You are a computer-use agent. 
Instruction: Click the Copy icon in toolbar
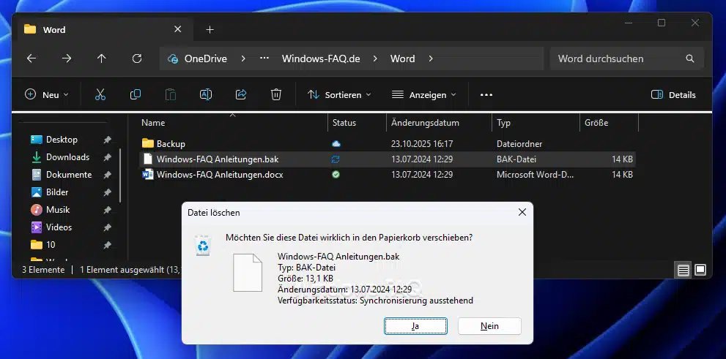point(136,94)
